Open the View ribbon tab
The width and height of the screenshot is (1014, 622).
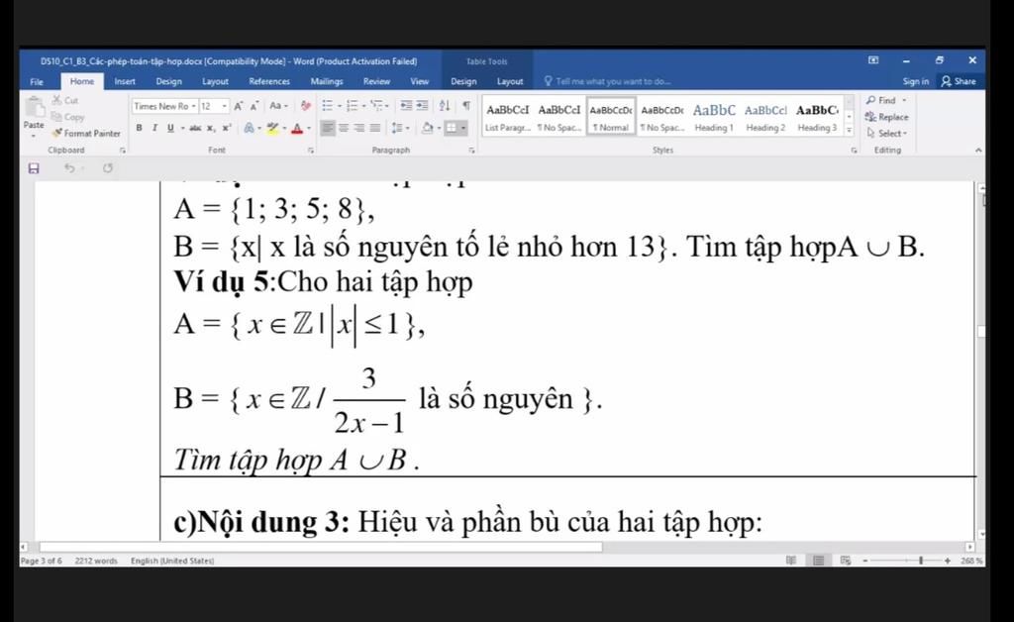point(420,81)
